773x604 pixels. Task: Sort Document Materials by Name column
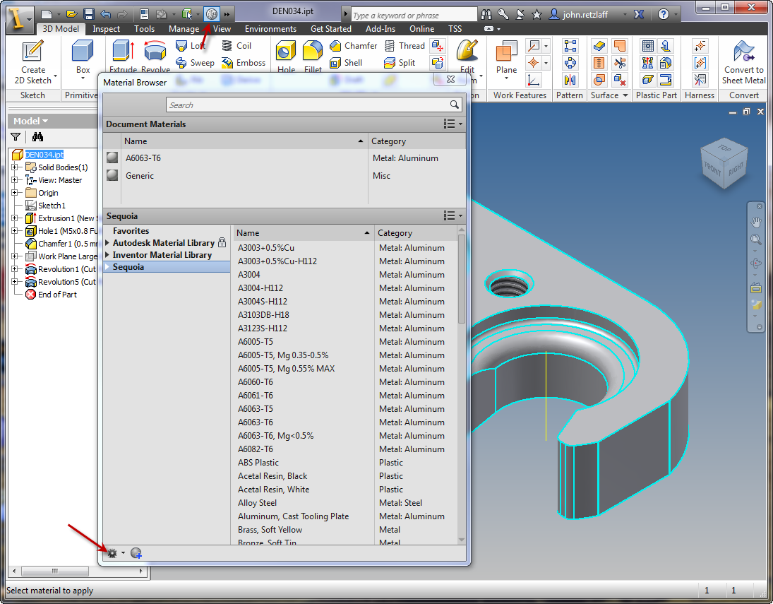point(244,141)
